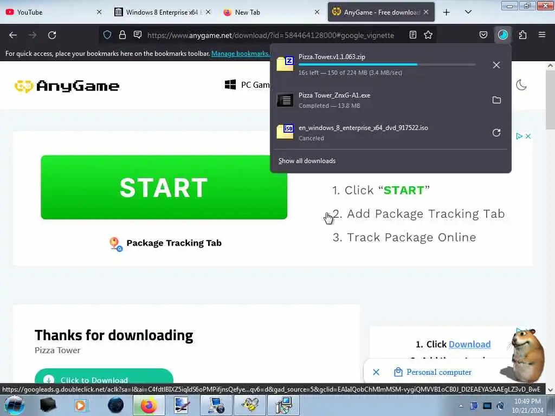Toggle reader view icon in the address bar
The width and height of the screenshot is (555, 416).
(412, 35)
